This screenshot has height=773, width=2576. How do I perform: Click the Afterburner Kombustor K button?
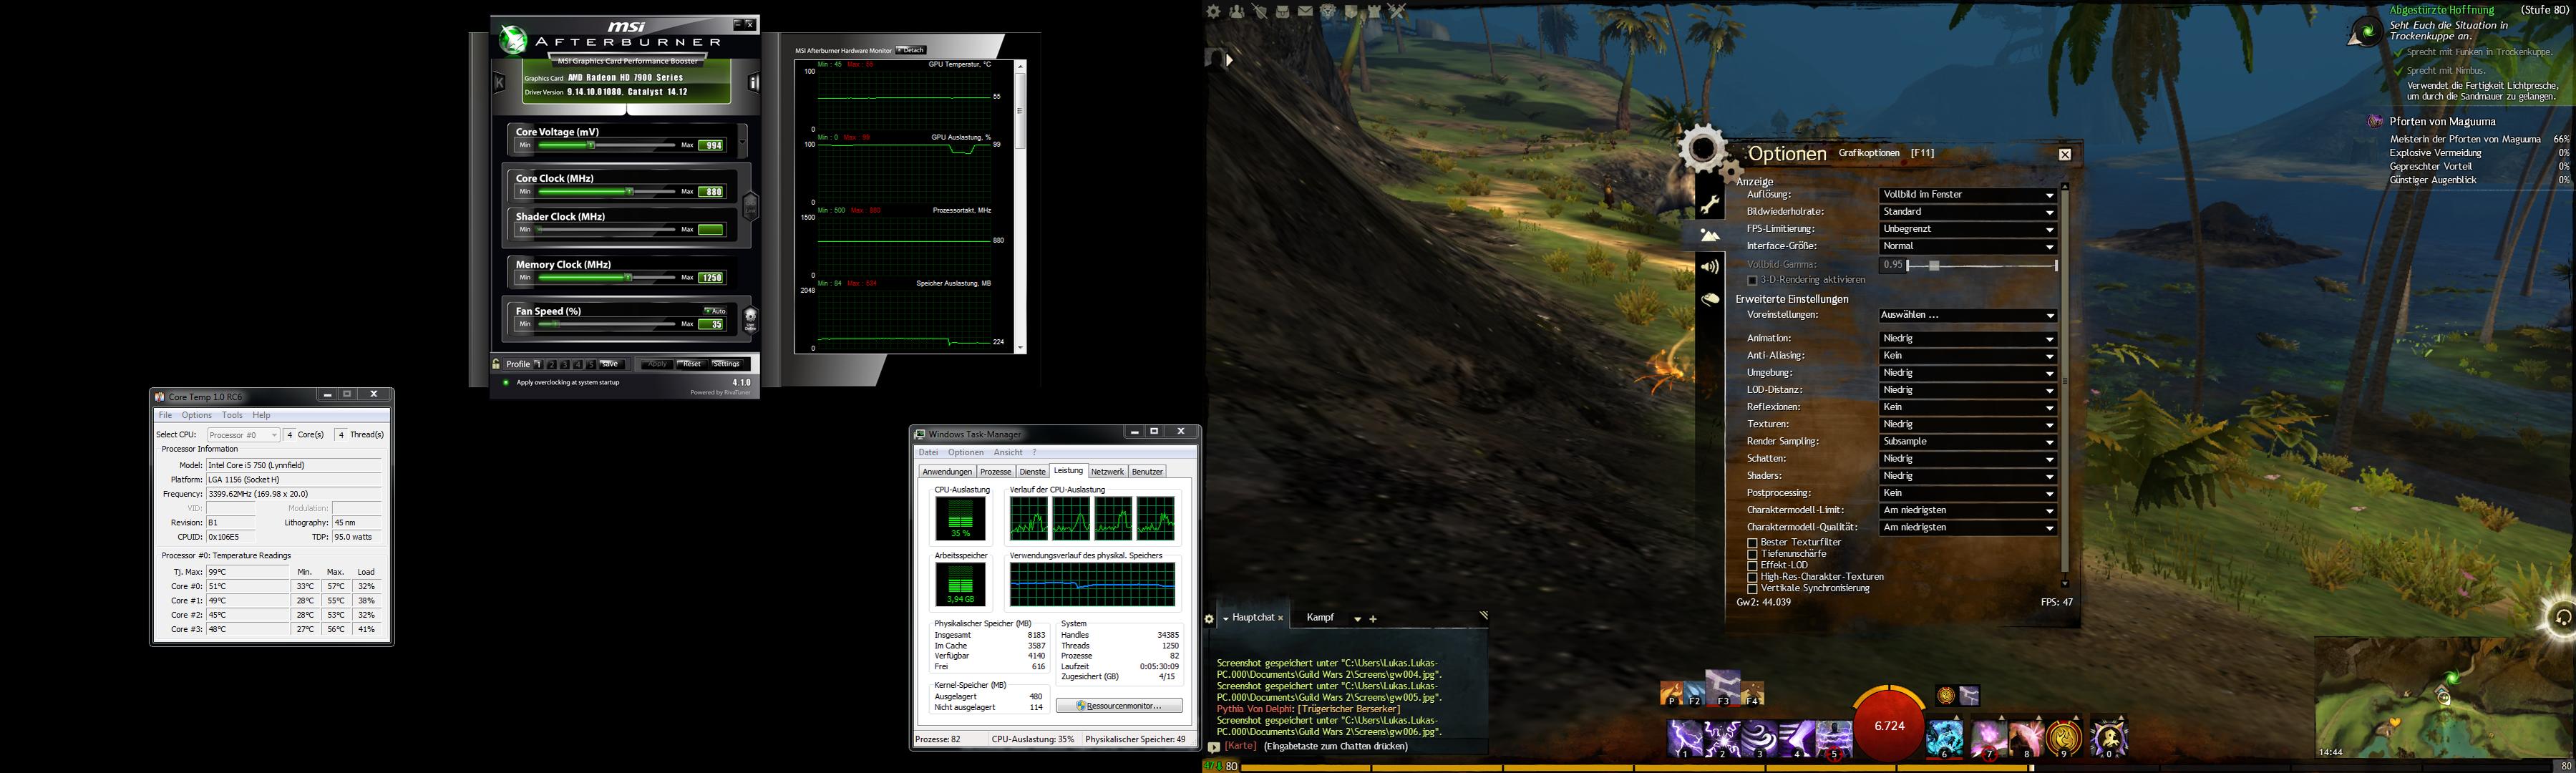[x=499, y=83]
